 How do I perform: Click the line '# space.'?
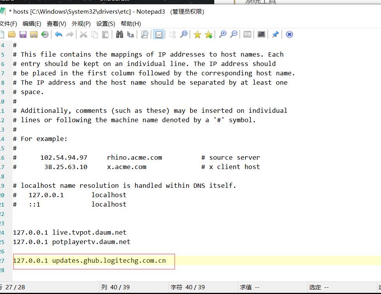pyautogui.click(x=28, y=92)
